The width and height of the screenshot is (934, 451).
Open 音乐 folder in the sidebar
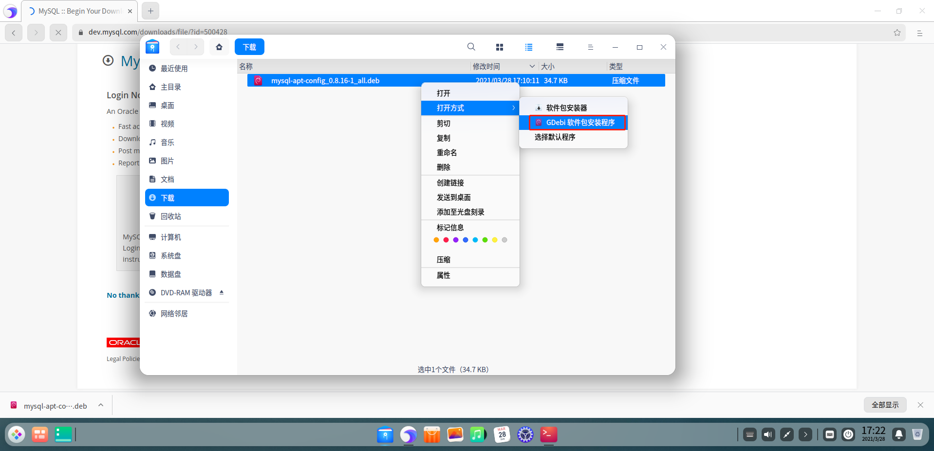[187, 143]
